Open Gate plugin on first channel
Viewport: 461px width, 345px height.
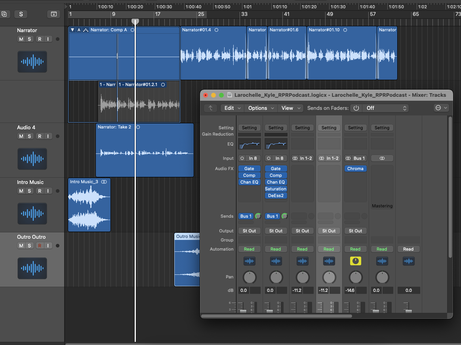[250, 169]
